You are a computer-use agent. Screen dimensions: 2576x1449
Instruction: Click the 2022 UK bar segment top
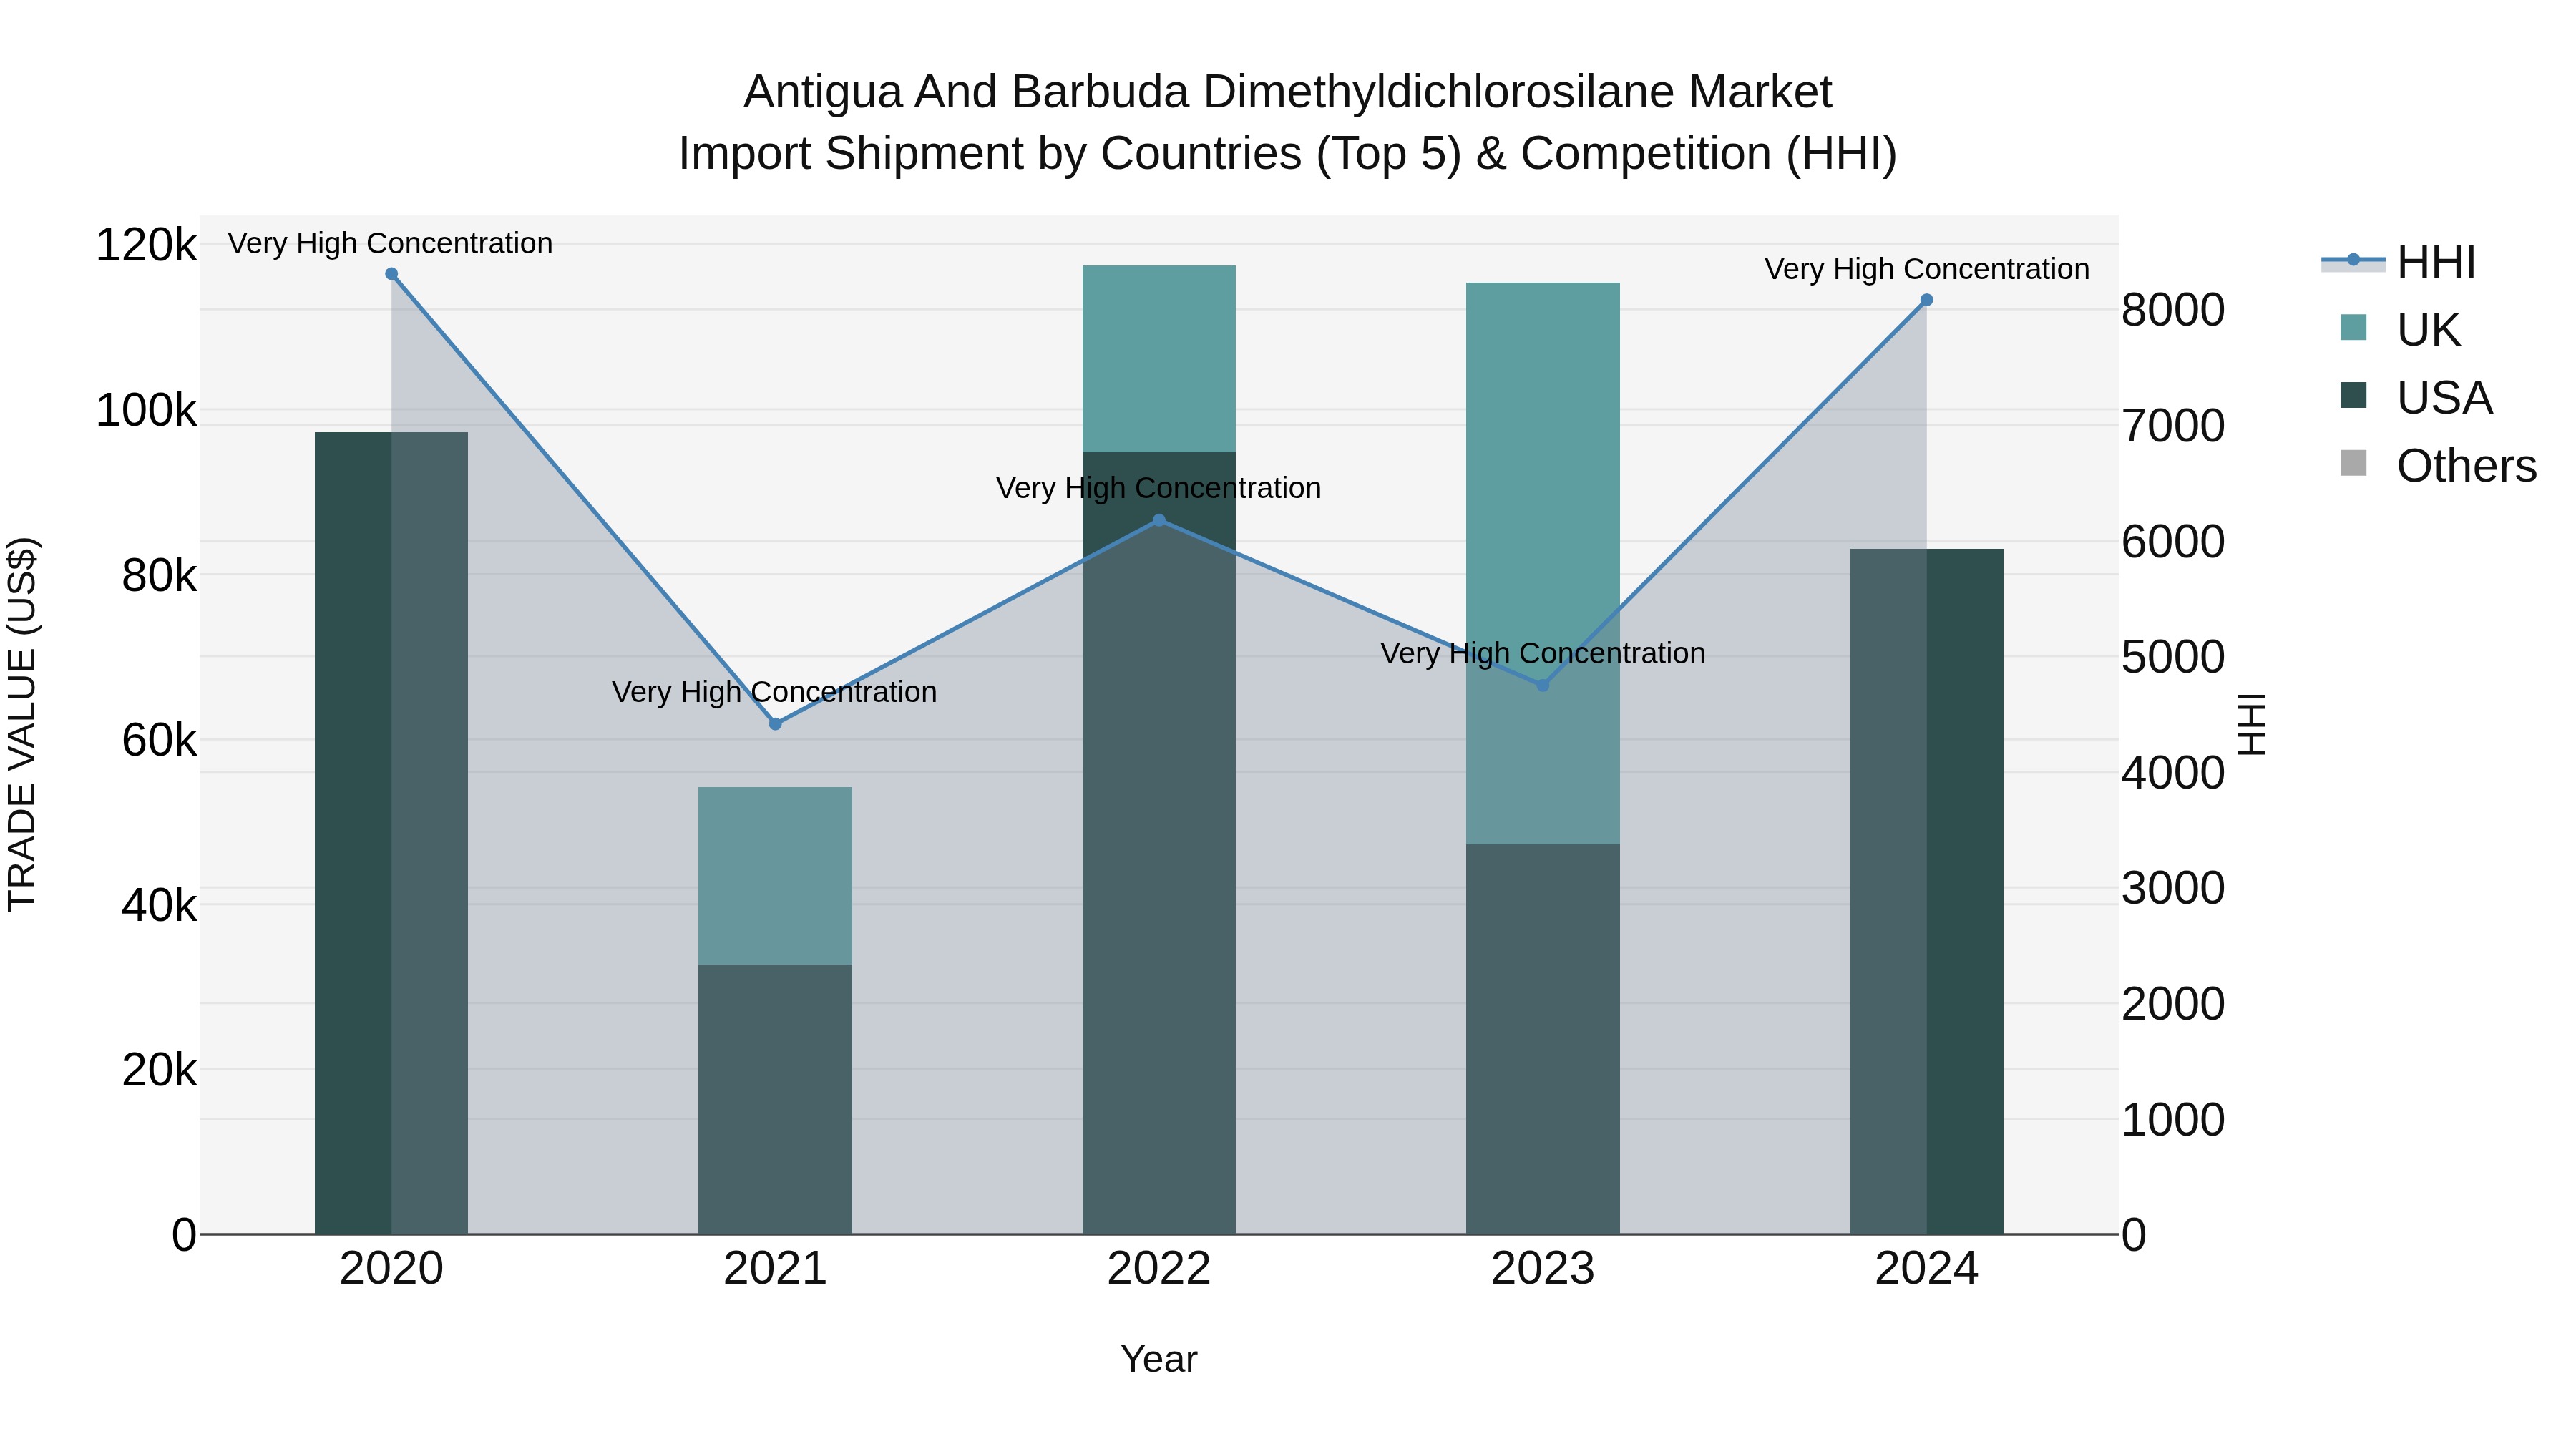1159,359
